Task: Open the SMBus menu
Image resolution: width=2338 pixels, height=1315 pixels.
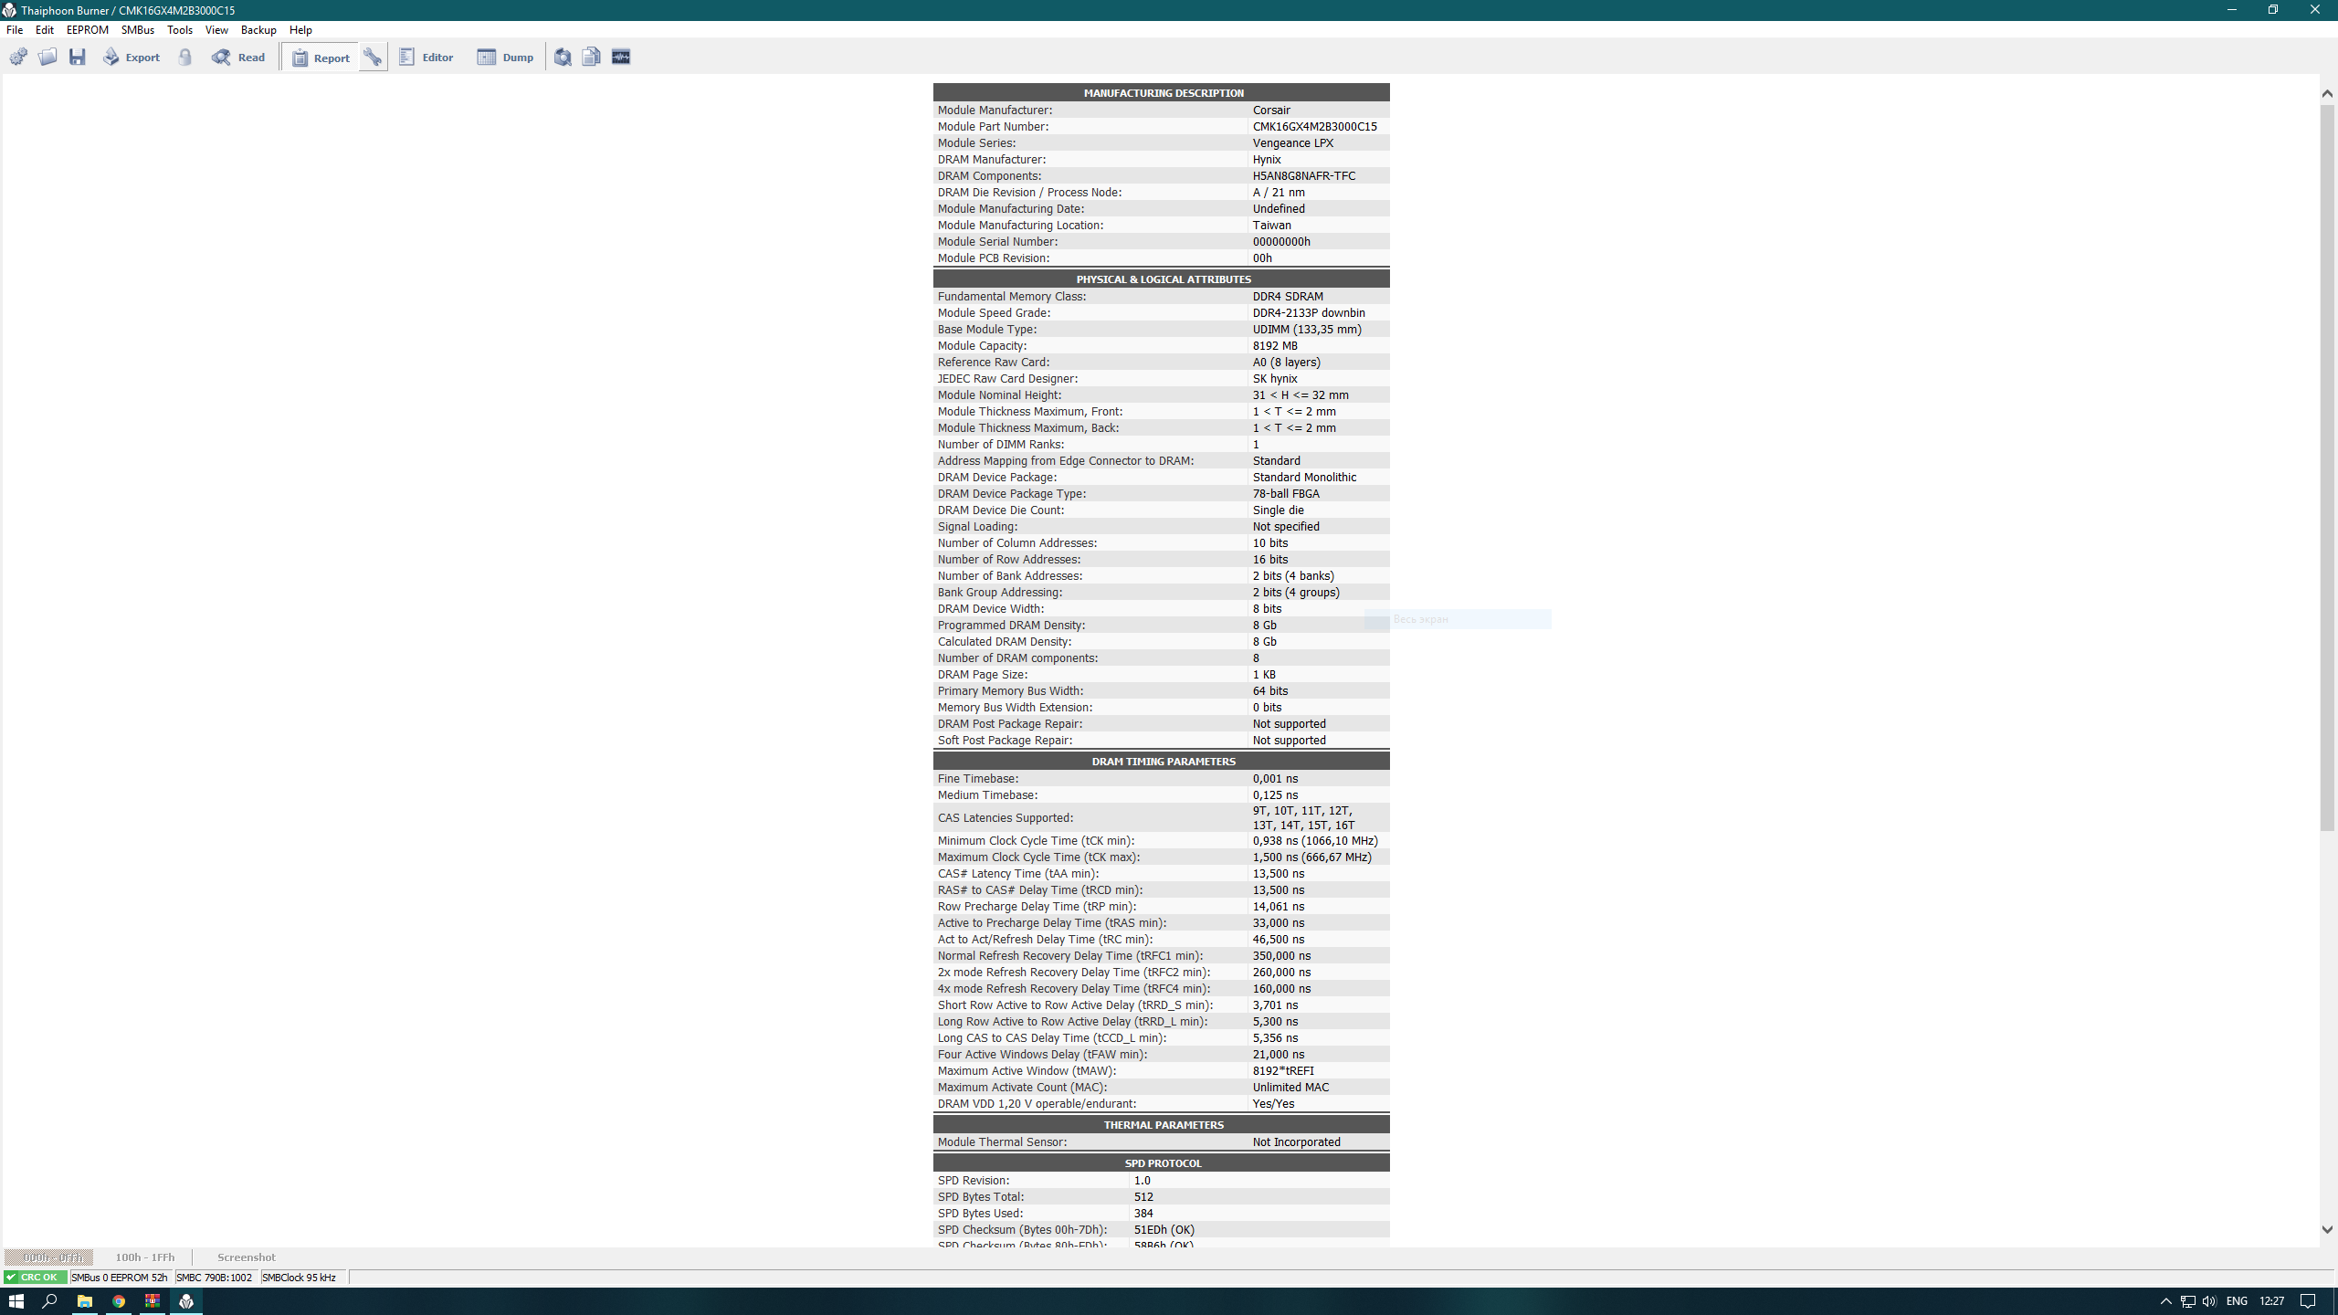Action: coord(137,29)
